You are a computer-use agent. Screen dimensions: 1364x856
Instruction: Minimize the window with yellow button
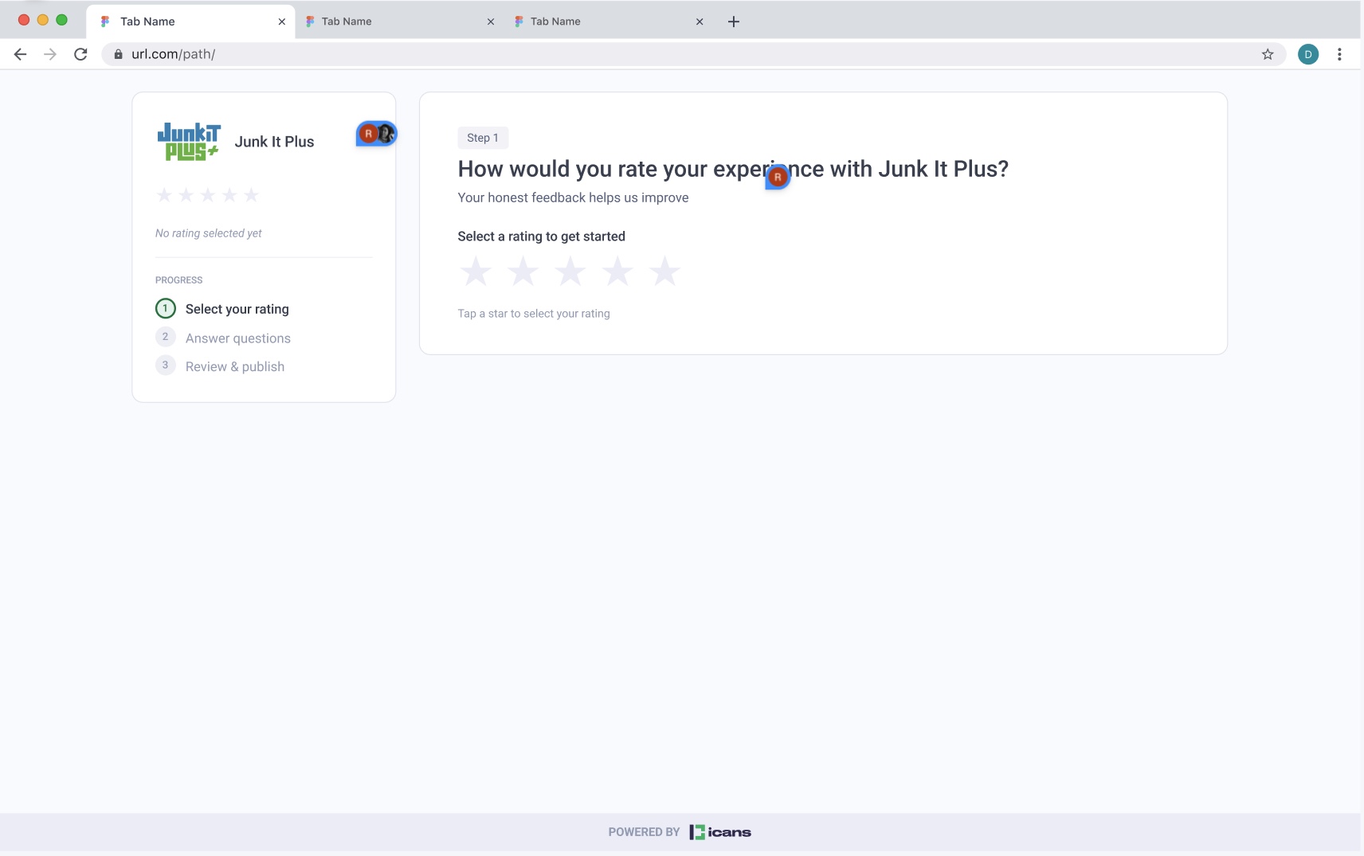coord(43,20)
